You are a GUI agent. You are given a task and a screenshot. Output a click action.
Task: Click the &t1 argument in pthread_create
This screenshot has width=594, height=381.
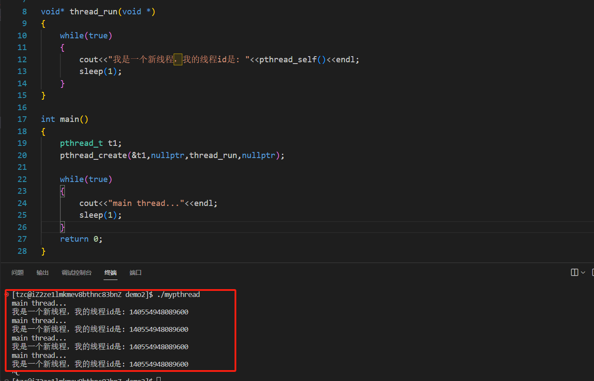pos(139,155)
